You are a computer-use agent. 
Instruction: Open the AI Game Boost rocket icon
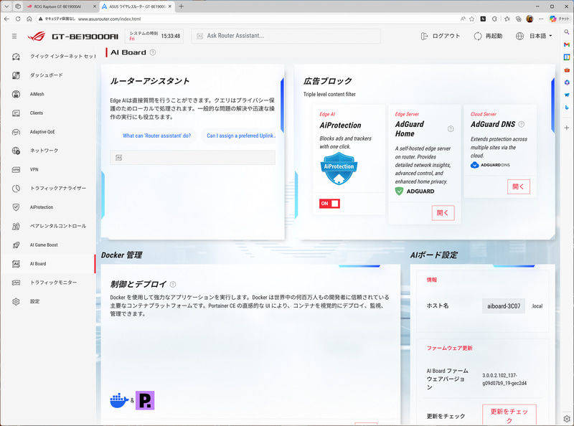pyautogui.click(x=16, y=245)
